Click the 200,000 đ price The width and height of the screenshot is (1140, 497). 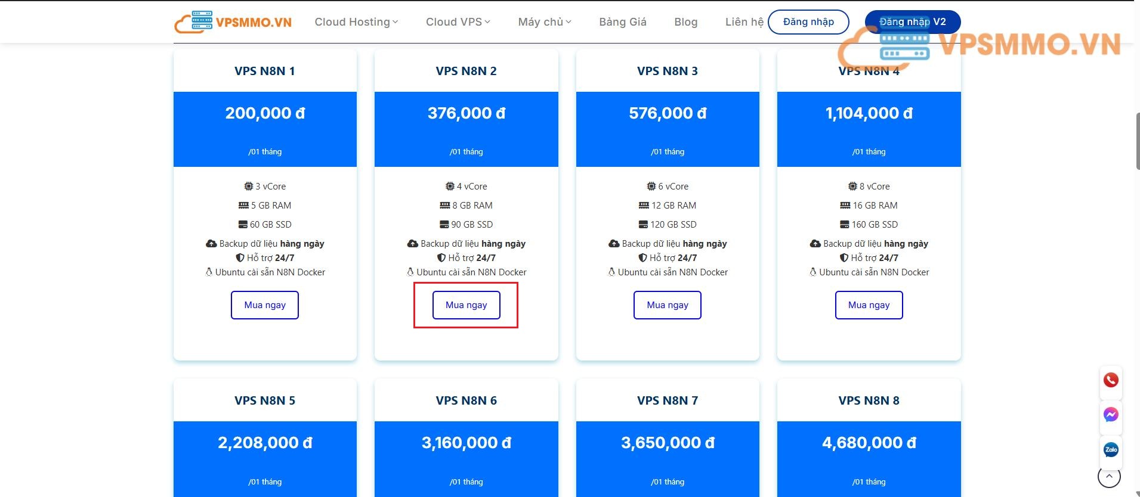coord(265,113)
